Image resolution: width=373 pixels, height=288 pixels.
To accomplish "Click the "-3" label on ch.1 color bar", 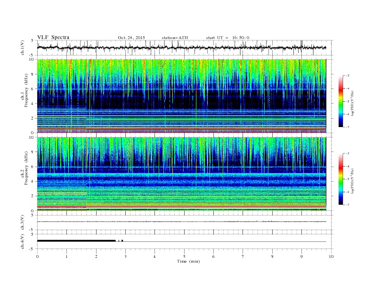I will pos(347,76).
